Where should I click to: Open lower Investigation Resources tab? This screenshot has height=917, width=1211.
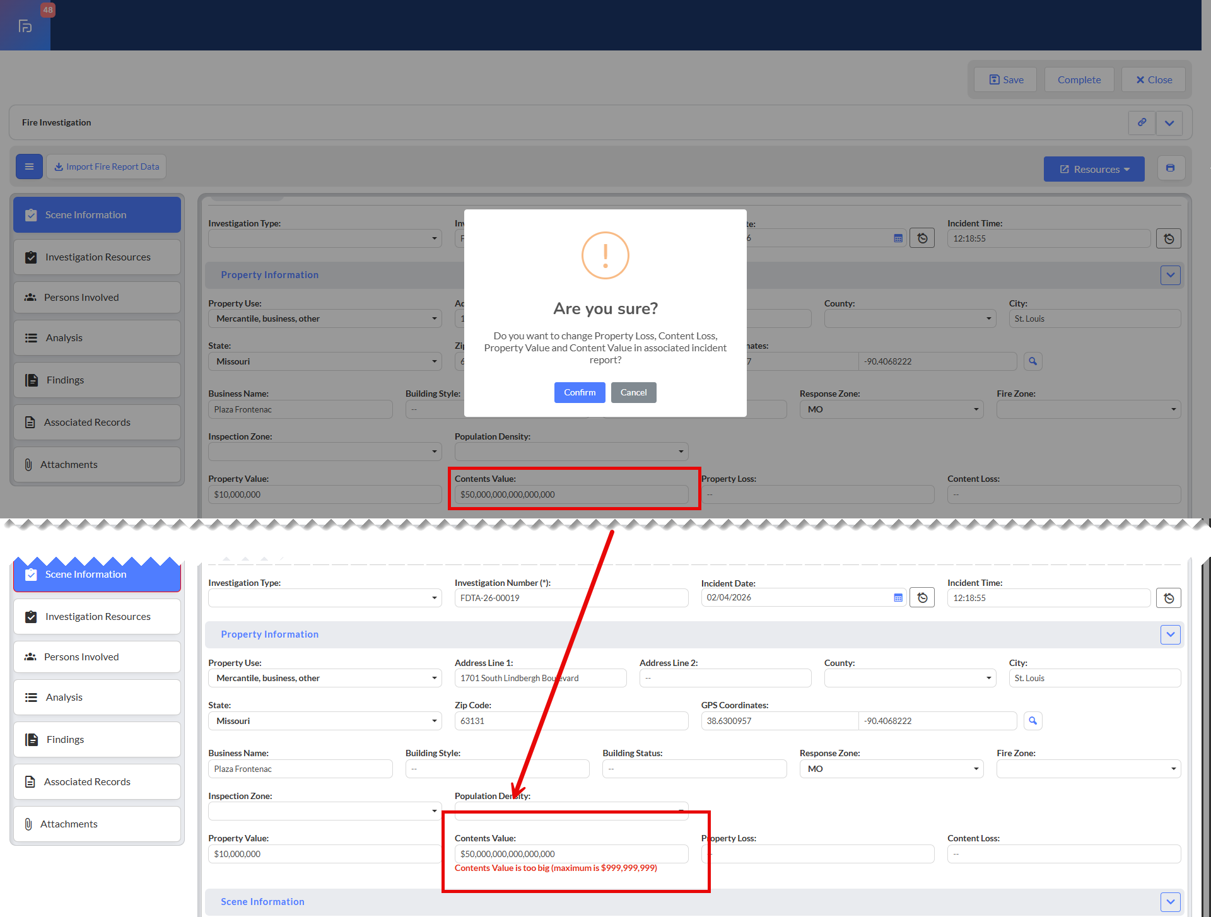(x=97, y=616)
